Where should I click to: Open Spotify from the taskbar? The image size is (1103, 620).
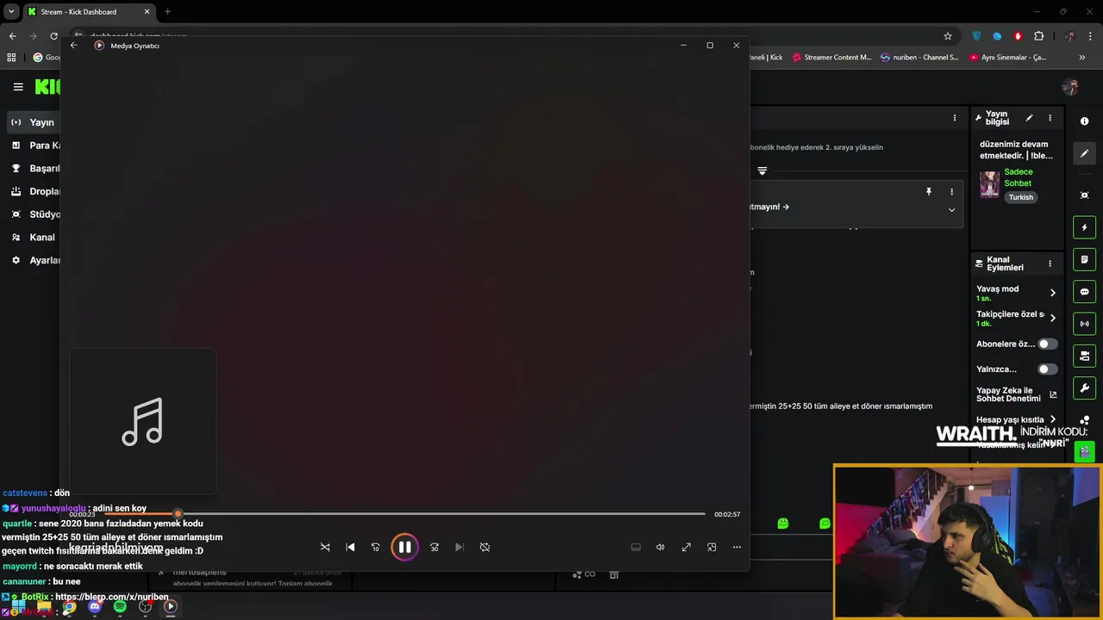coord(120,606)
